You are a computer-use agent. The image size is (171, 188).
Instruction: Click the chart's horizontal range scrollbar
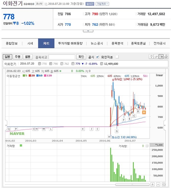[133, 184]
